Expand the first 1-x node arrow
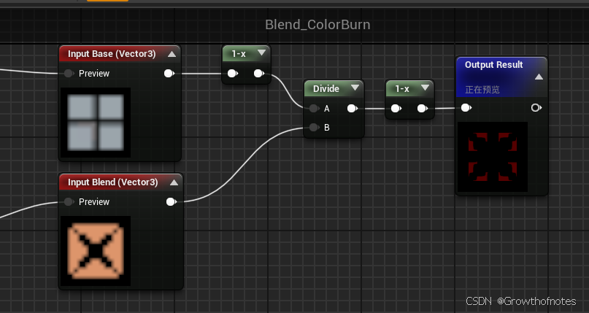The height and width of the screenshot is (313, 589). tap(261, 53)
